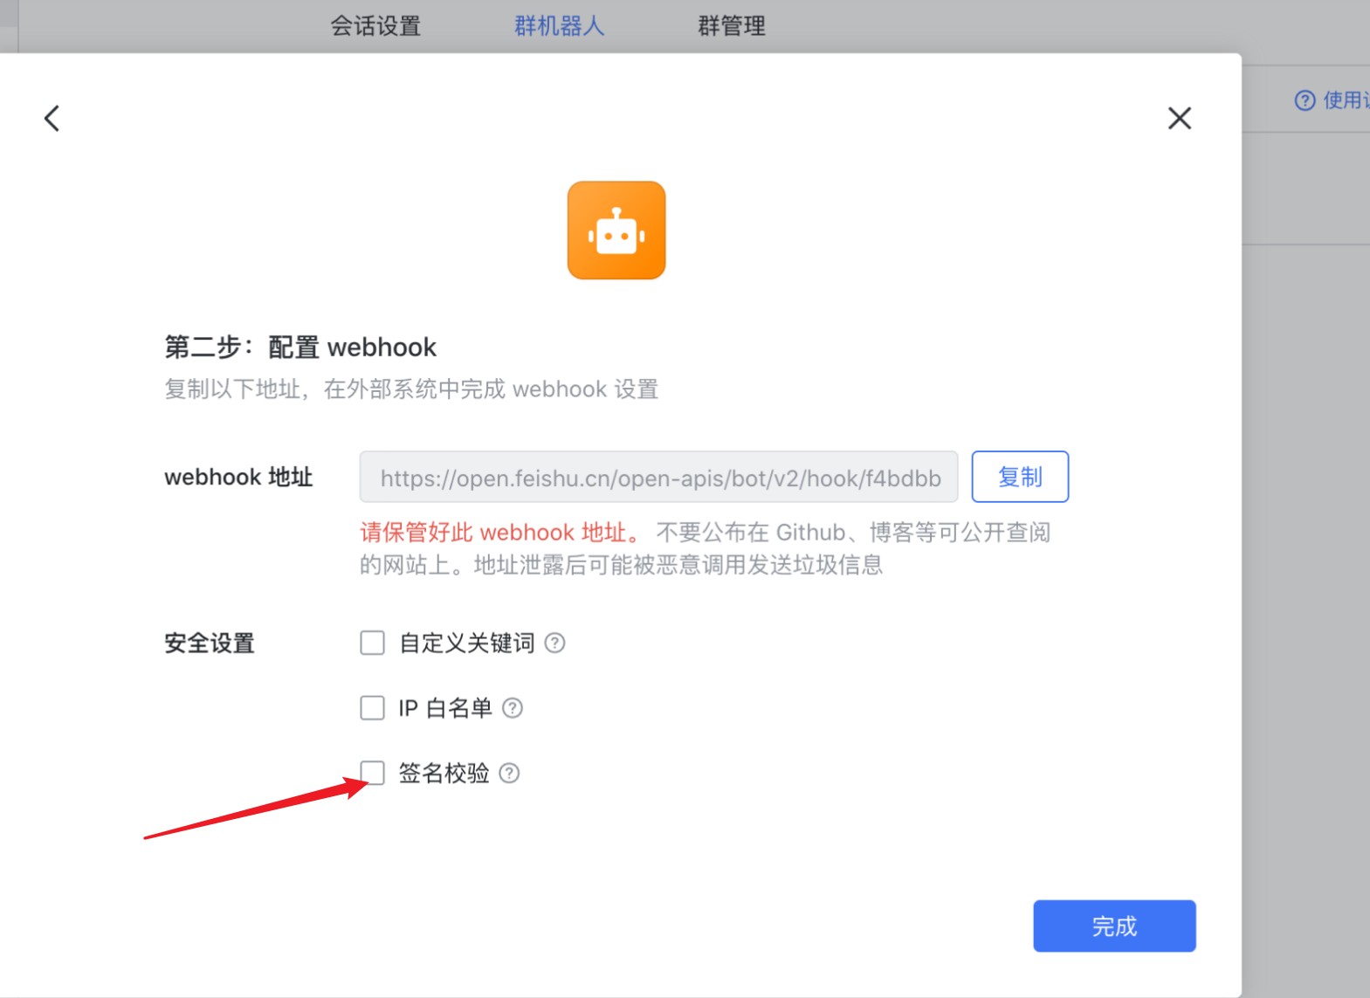Click the 使用 help icon at top right
Screen dimensions: 1370x998
(x=1305, y=100)
